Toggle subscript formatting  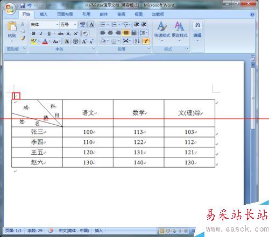point(68,33)
